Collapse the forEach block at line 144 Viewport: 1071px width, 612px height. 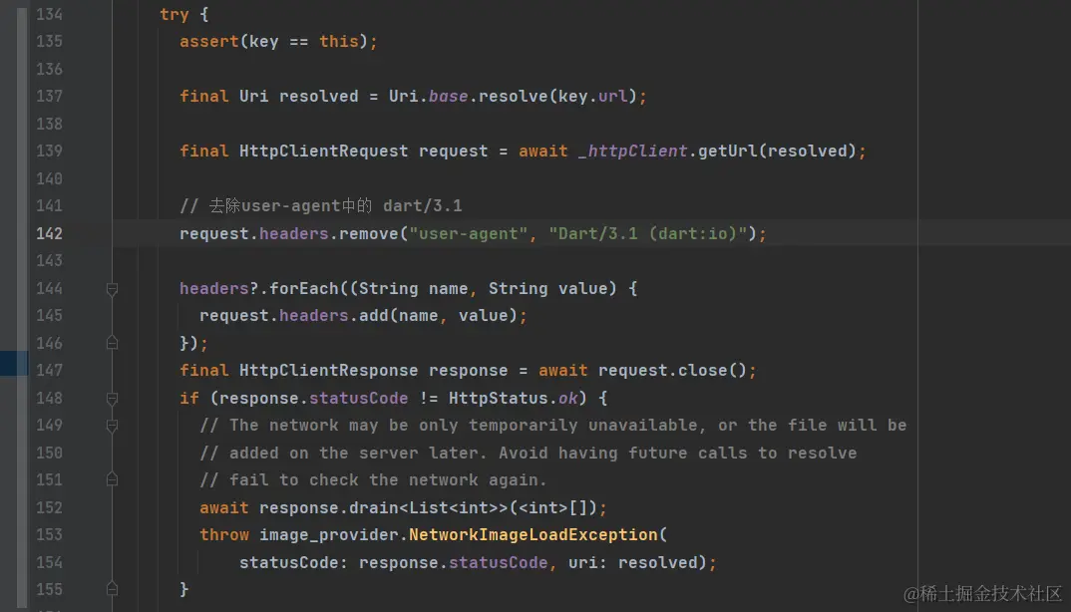click(112, 289)
